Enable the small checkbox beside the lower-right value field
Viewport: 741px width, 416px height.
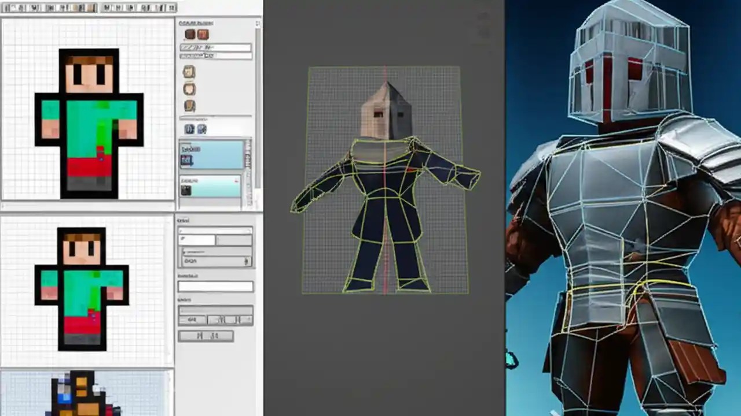tap(246, 261)
